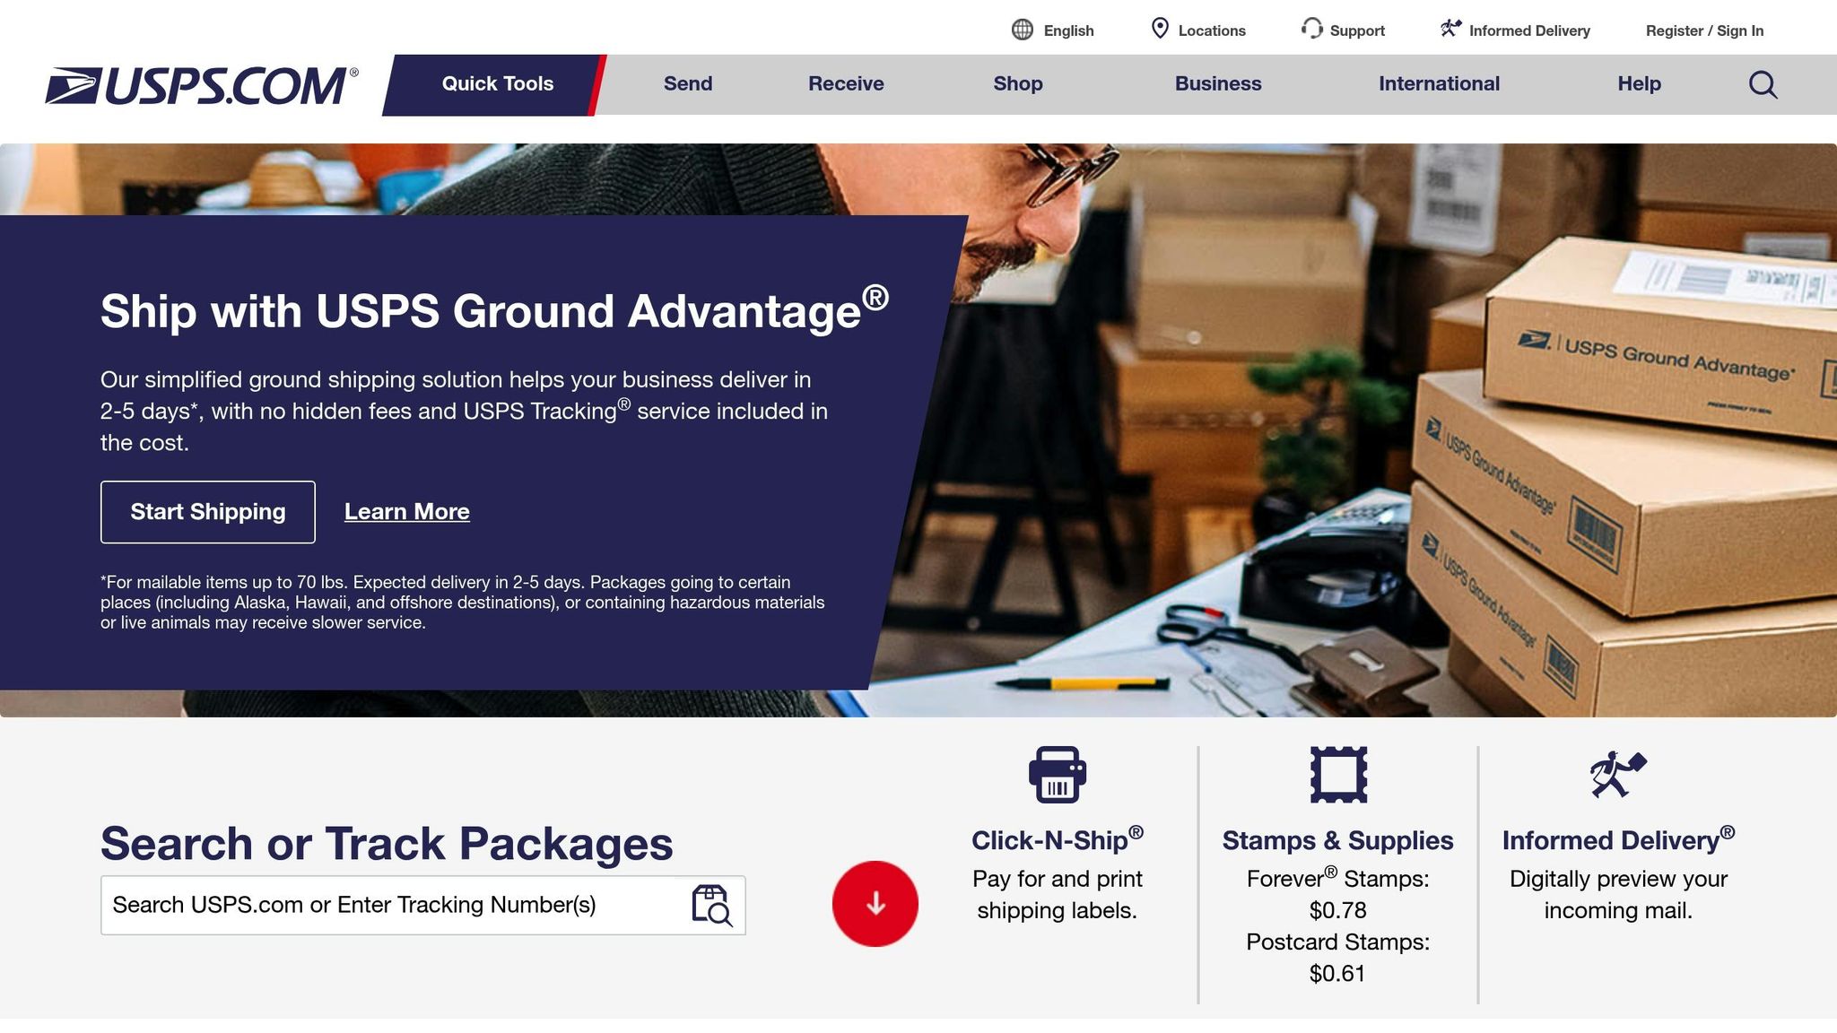Open the Shop menu
Image resolution: width=1837 pixels, height=1033 pixels.
(x=1017, y=83)
